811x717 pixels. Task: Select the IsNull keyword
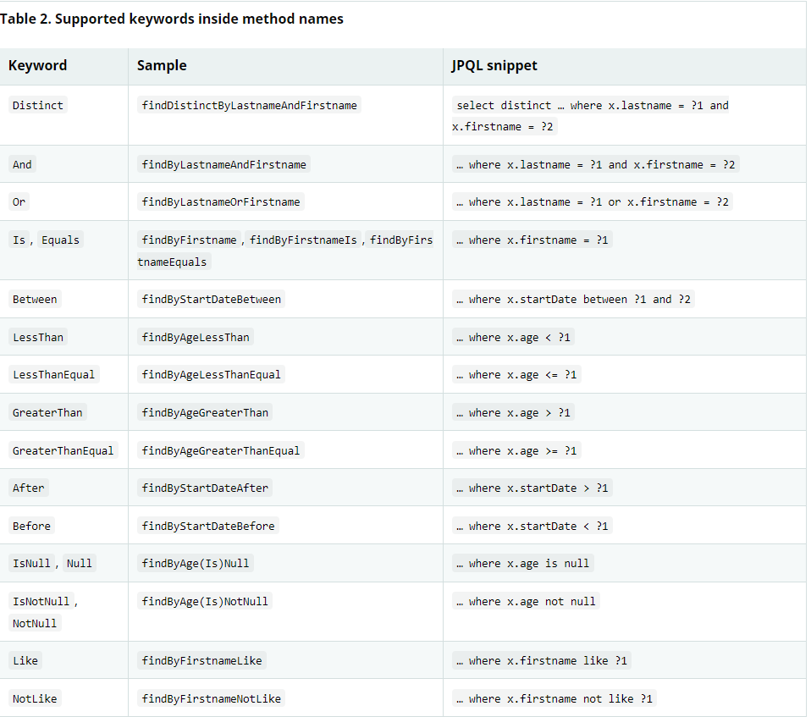[31, 564]
